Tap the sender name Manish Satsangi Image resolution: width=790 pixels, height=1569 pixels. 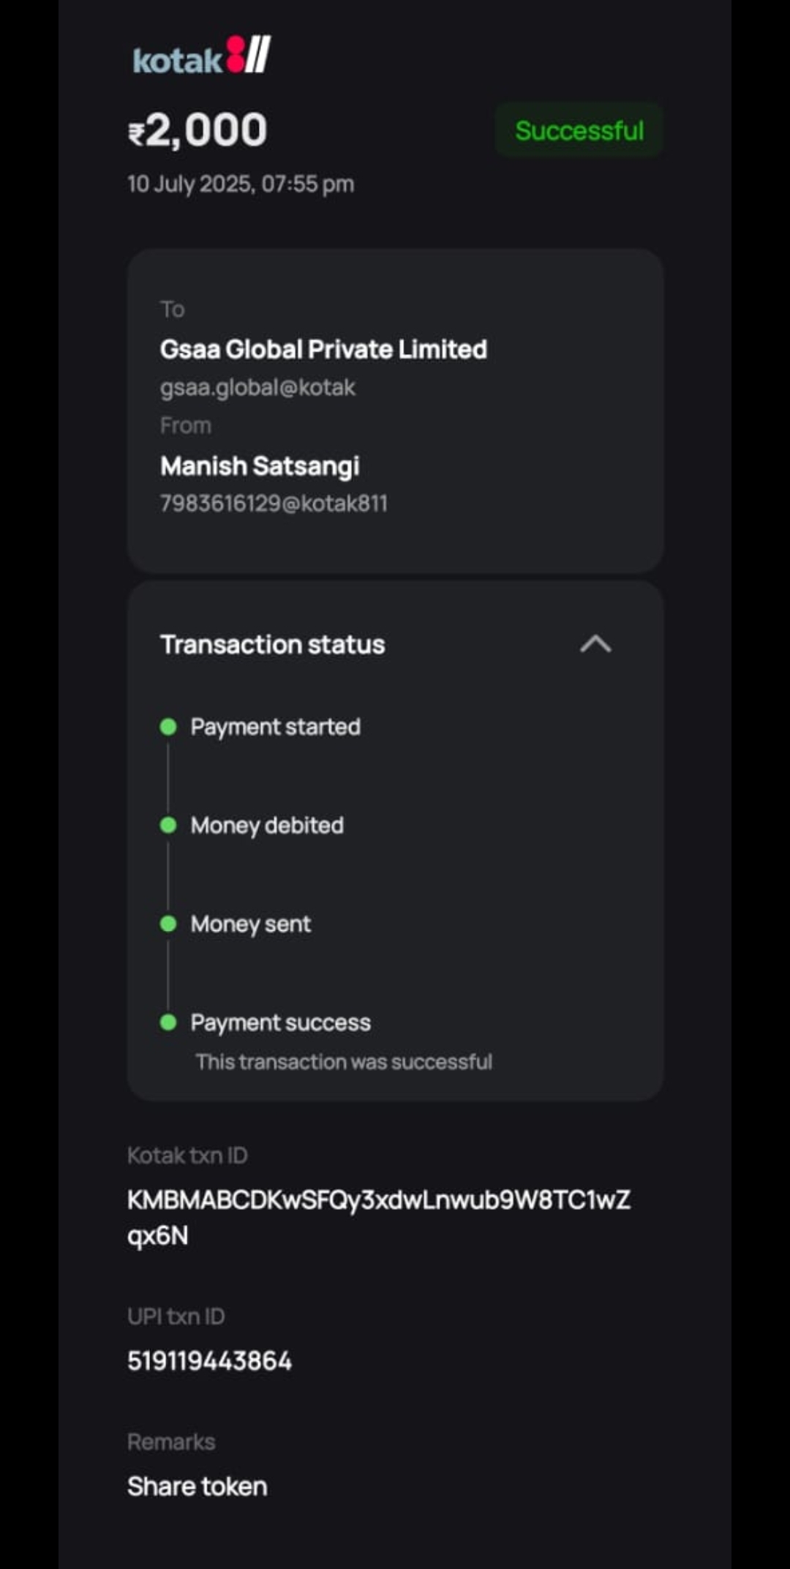pos(260,466)
